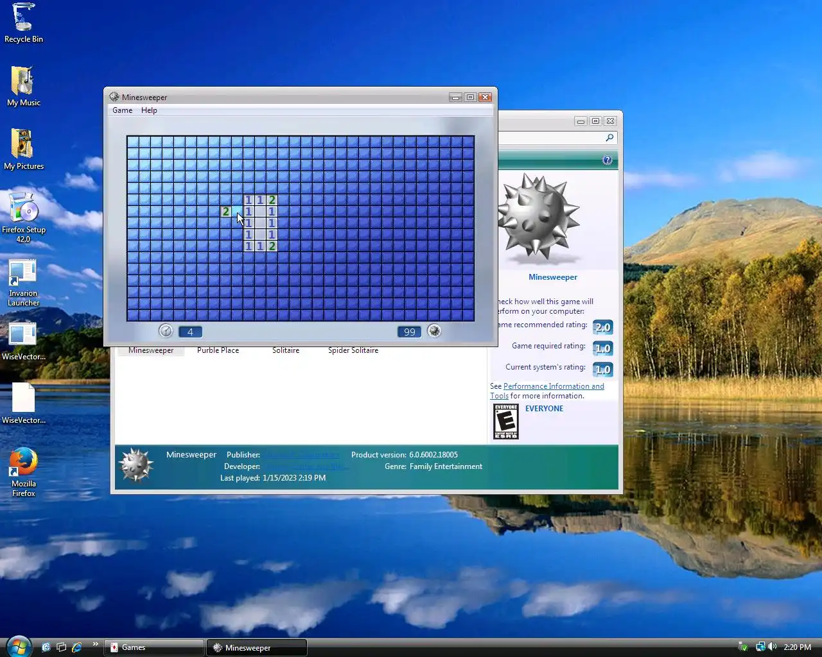Viewport: 822px width, 657px height.
Task: Maximize the Games window behind Minesweeper
Action: tap(595, 121)
